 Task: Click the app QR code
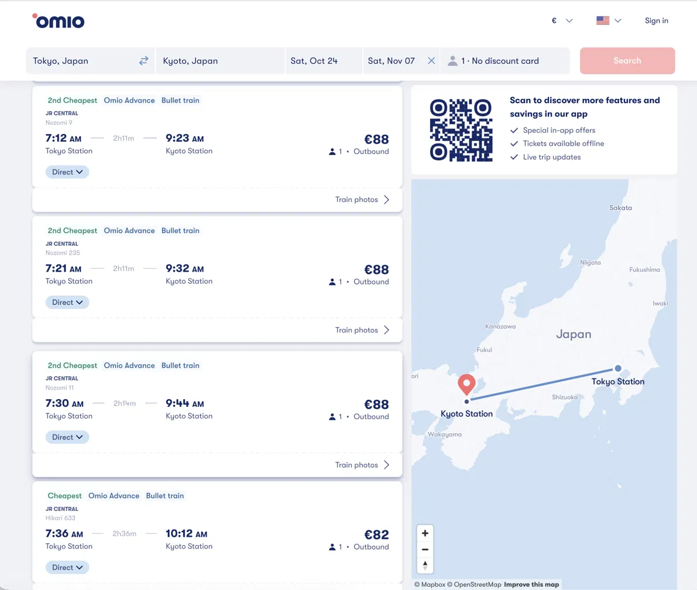click(461, 130)
